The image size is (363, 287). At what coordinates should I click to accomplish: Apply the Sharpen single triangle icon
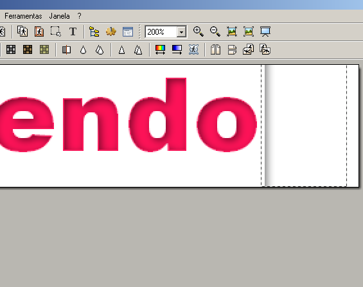pyautogui.click(x=122, y=49)
